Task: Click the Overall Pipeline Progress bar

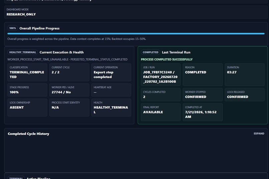Action: coord(136,34)
